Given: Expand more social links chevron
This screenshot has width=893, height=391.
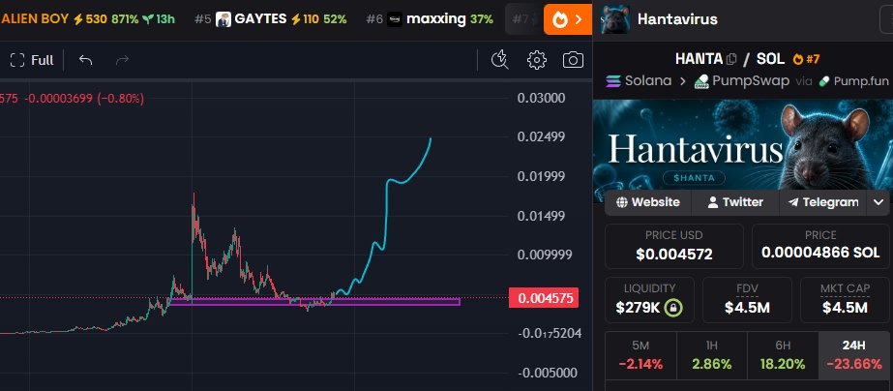Looking at the screenshot, I should point(878,202).
